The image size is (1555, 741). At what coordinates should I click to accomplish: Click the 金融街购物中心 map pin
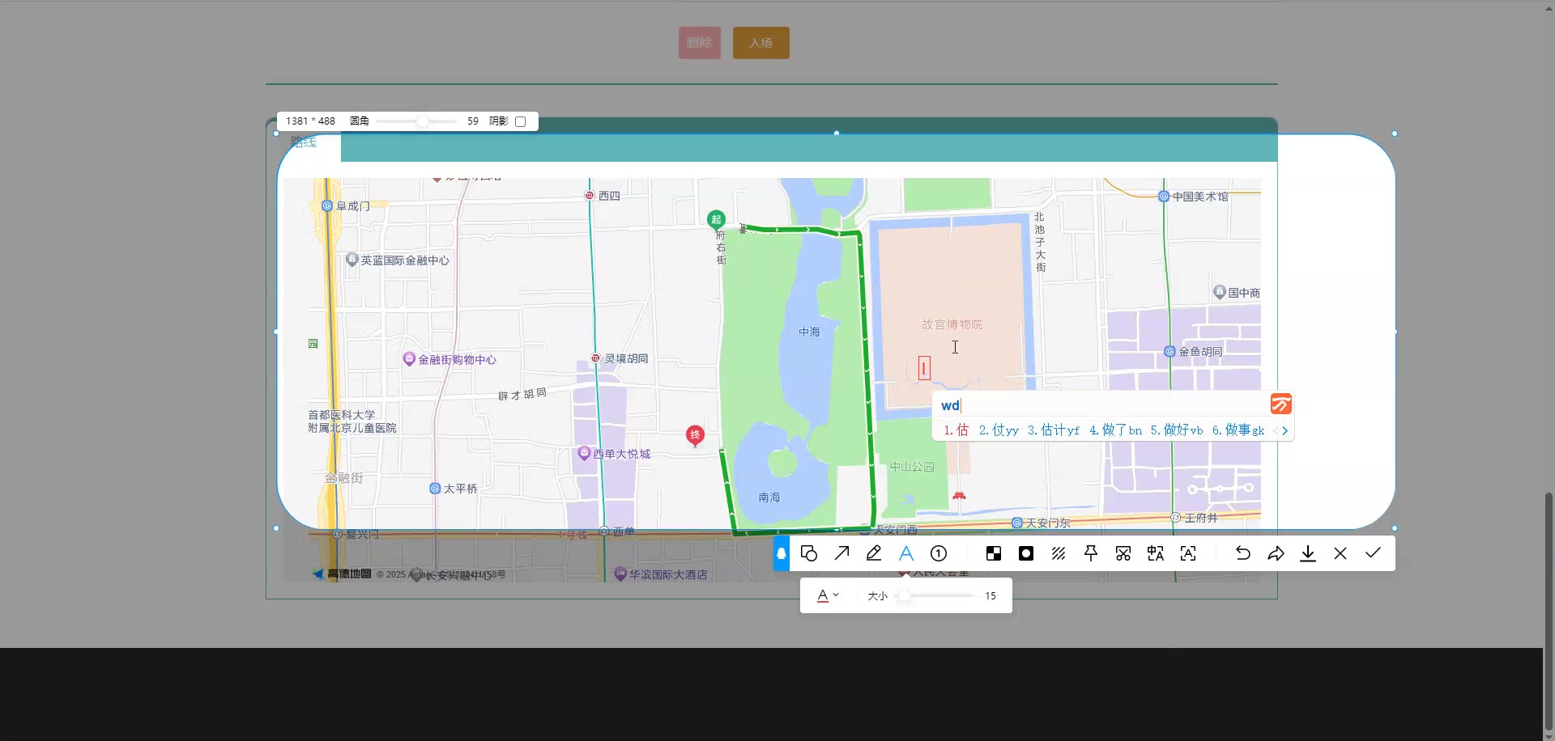[x=409, y=358]
